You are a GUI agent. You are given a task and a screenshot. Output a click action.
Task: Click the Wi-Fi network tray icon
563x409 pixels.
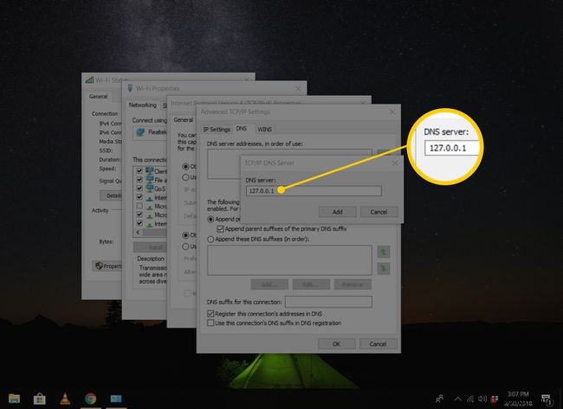tap(470, 399)
